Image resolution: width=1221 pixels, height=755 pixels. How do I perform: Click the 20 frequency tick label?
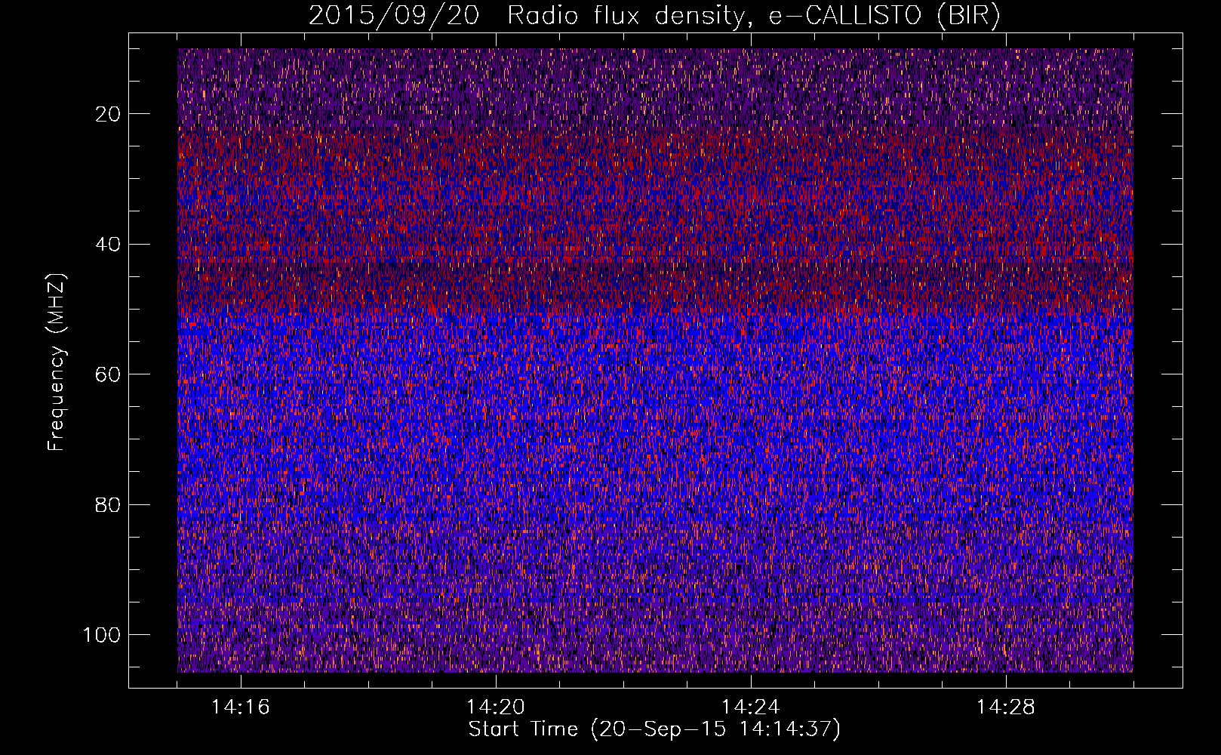(x=108, y=114)
